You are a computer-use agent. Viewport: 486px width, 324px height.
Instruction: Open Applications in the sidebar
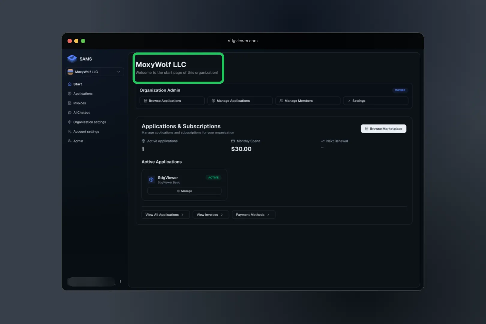83,94
